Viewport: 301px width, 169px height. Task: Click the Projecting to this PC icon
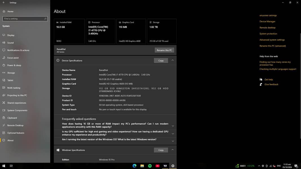(x=4, y=95)
